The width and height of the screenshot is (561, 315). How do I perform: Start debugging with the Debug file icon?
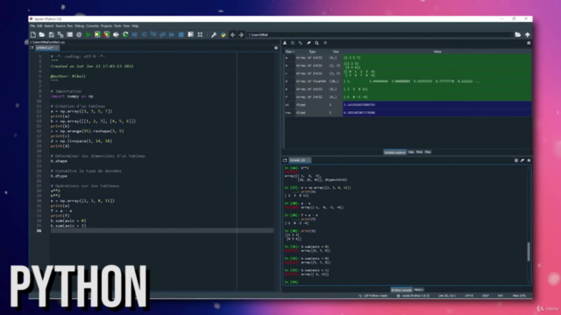point(135,35)
